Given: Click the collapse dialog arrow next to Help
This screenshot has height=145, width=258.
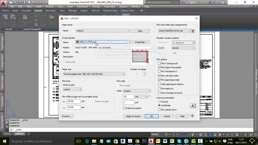Looking at the screenshot, I should (192, 116).
